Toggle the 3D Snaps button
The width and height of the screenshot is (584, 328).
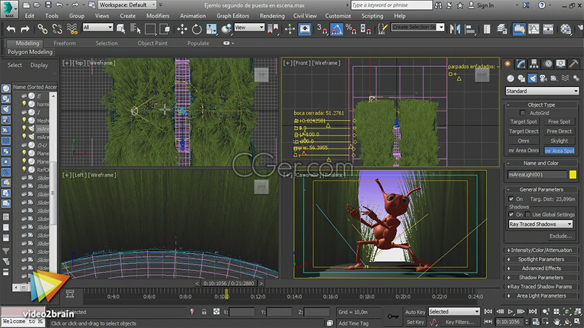322,28
